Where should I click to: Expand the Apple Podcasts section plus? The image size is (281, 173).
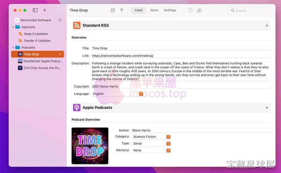(267, 108)
